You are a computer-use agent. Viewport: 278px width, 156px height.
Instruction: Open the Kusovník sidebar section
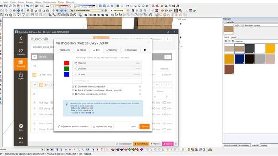[x=21, y=64]
